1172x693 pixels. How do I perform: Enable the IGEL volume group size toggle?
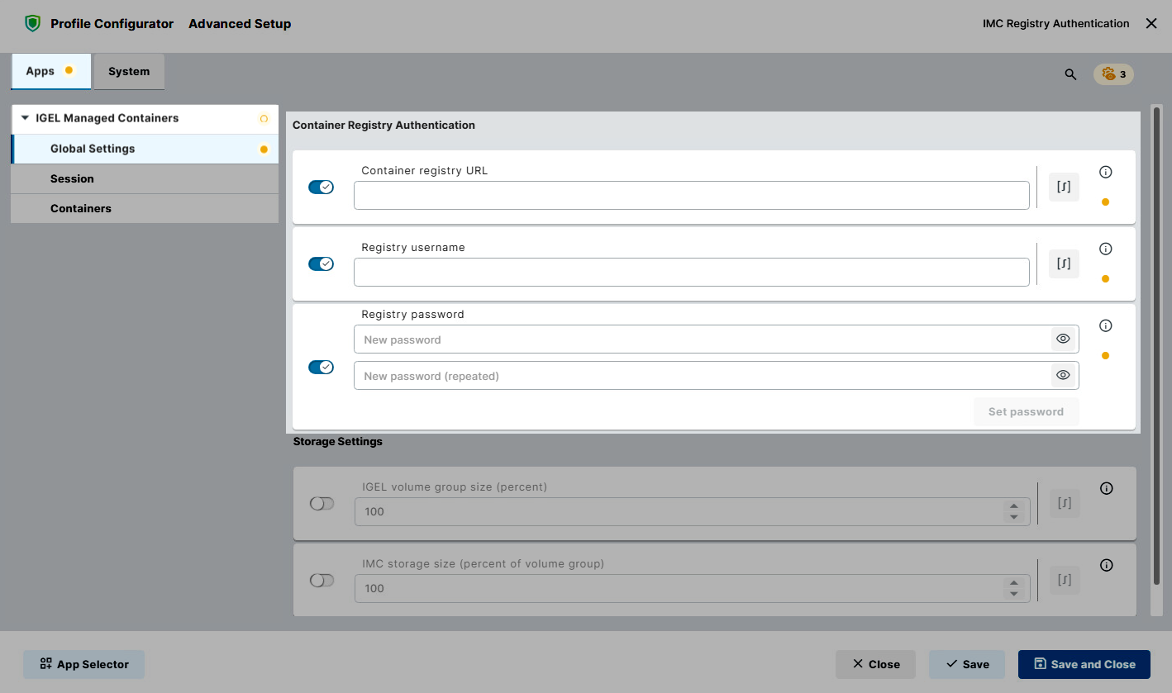tap(322, 503)
